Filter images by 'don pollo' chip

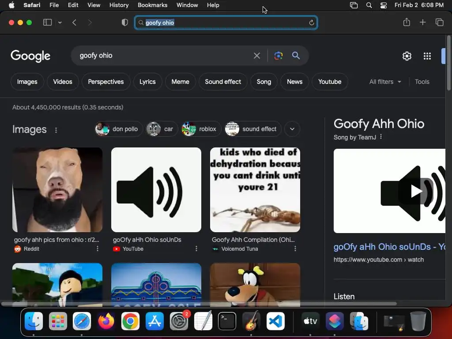tap(118, 129)
